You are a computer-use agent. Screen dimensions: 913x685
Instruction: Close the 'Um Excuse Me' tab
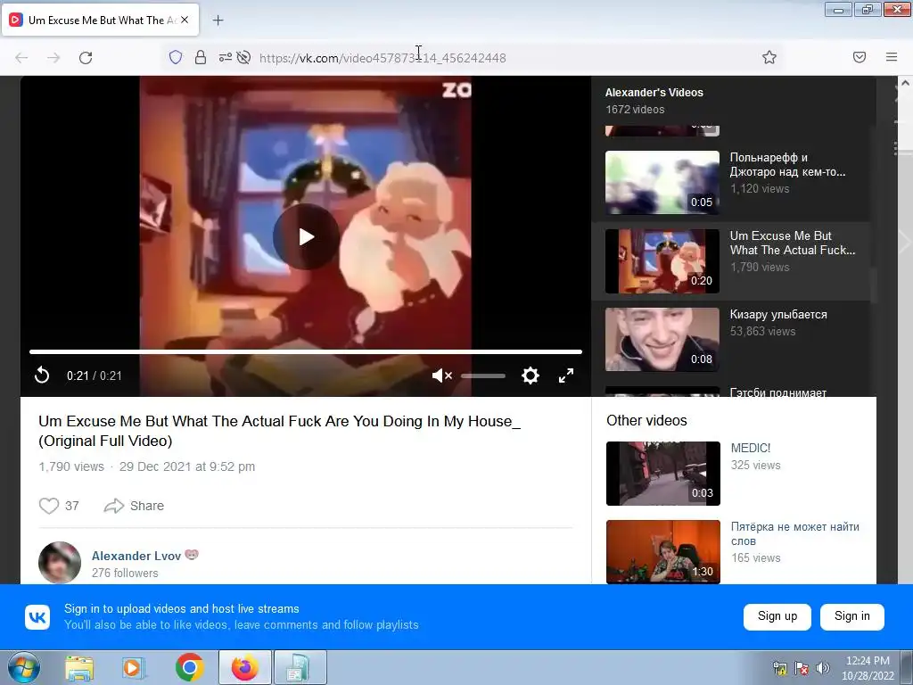(185, 20)
